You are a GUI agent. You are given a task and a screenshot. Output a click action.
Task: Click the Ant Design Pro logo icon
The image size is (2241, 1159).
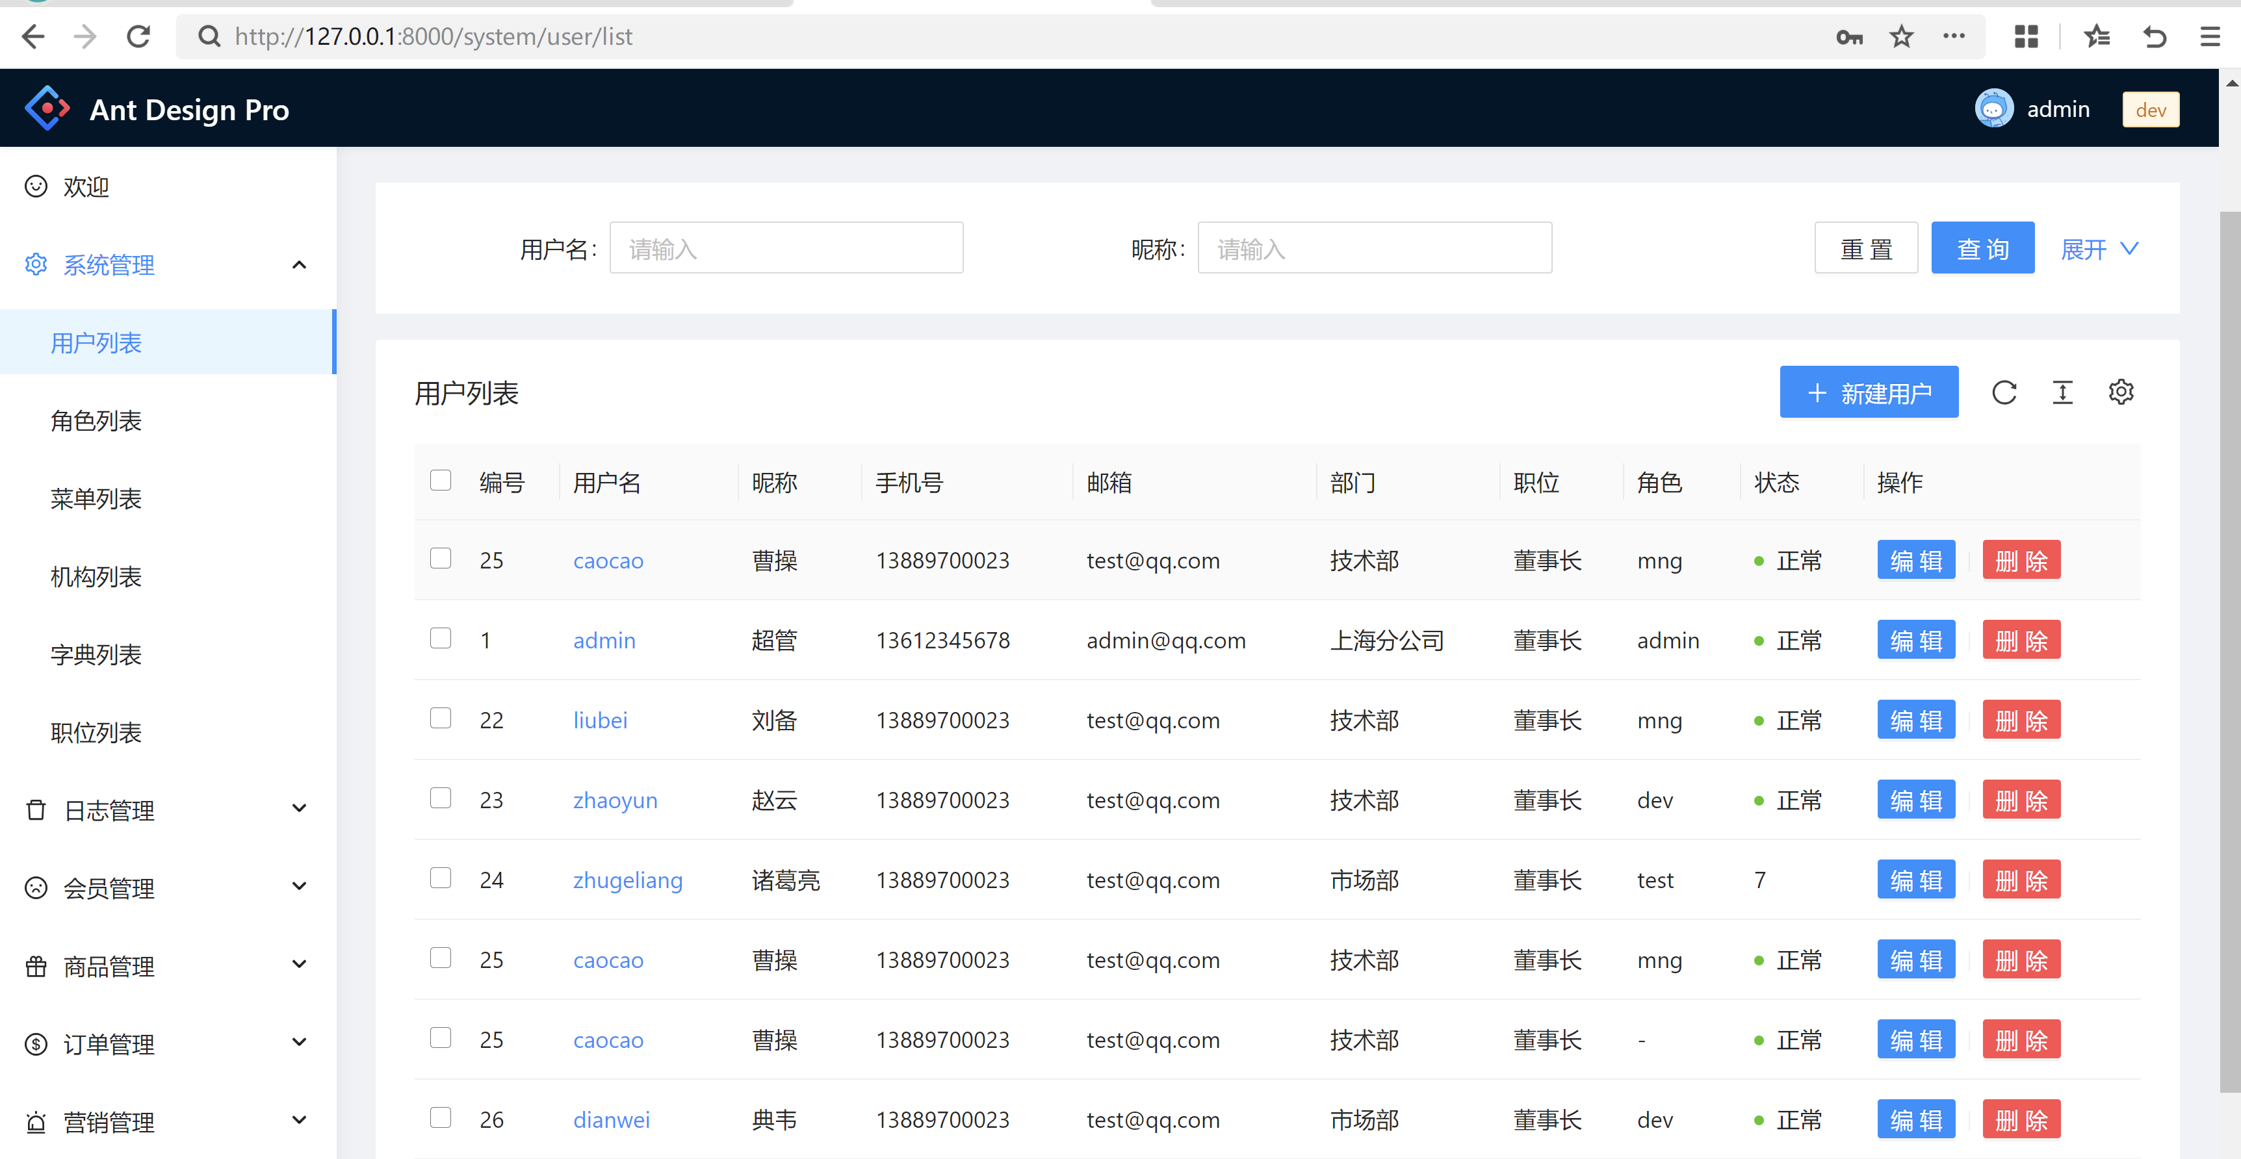point(47,108)
